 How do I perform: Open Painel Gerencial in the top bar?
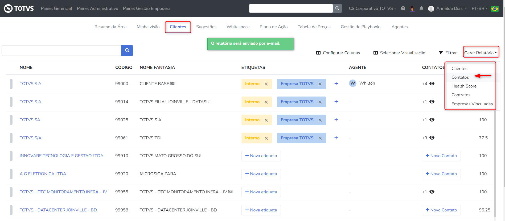56,9
